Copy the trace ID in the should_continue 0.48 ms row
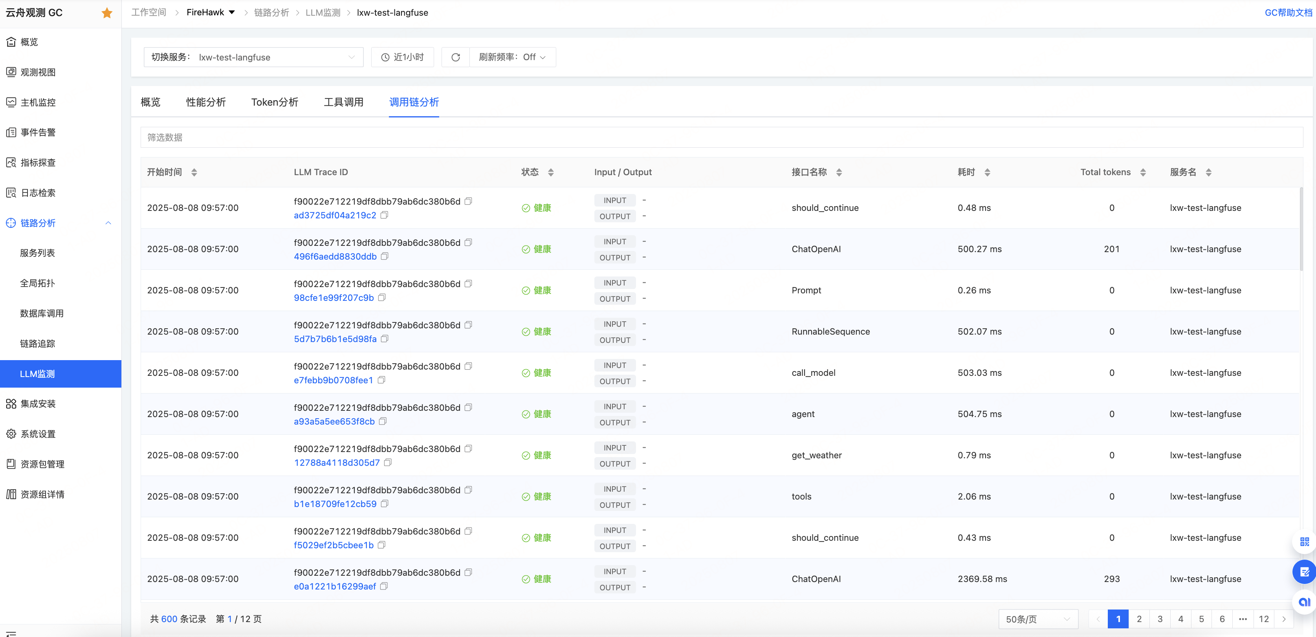1316x637 pixels. click(469, 201)
